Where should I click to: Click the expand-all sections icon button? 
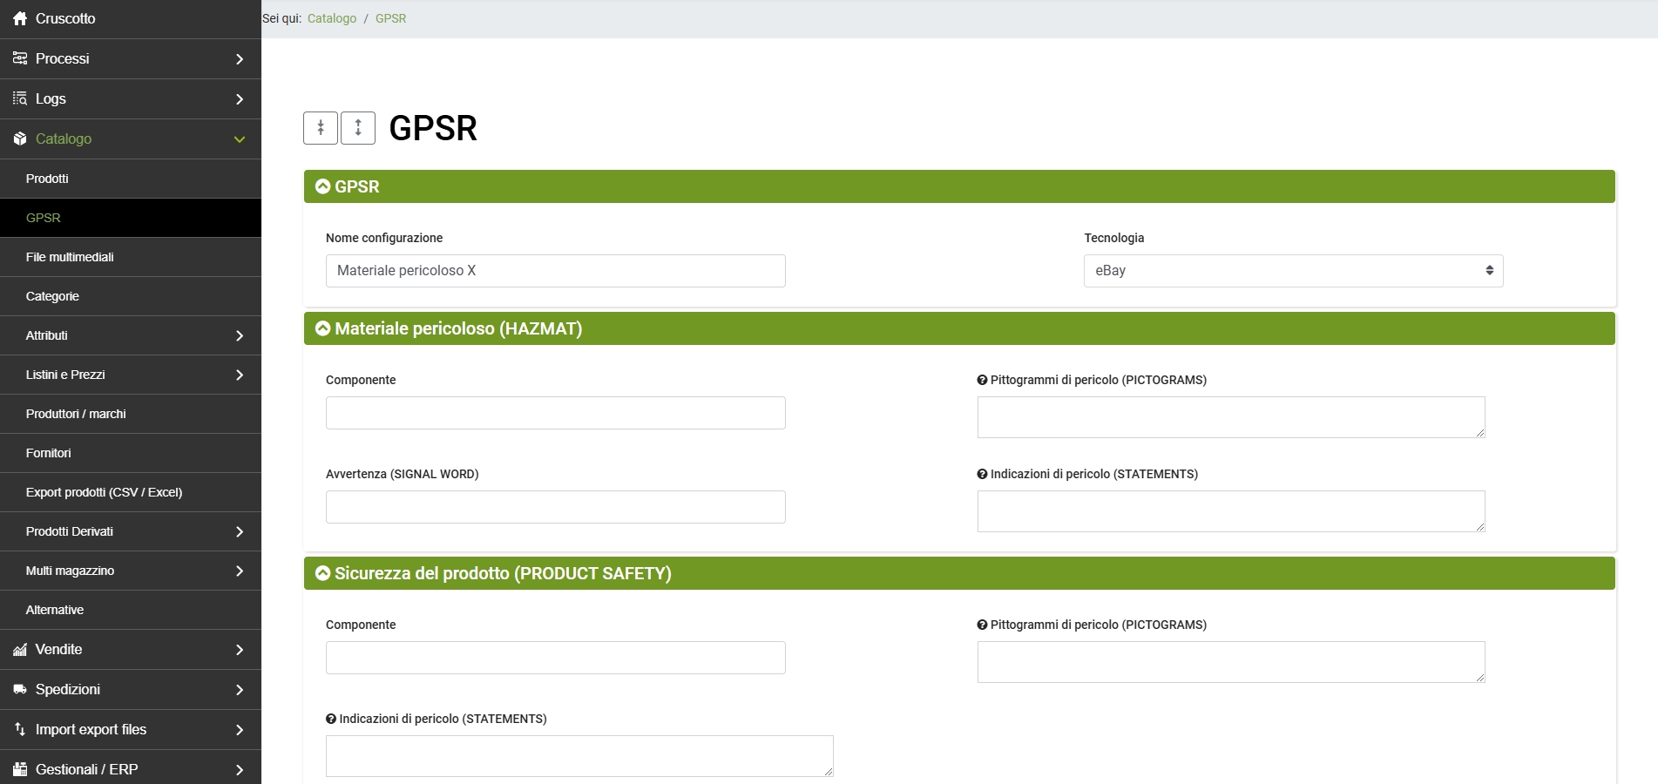(358, 128)
